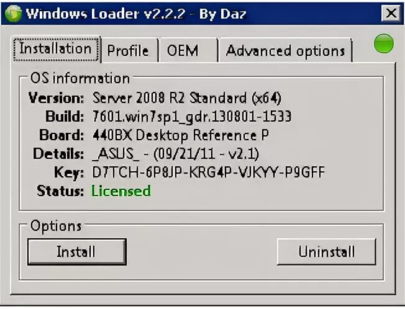
Task: Click the Board: field label
Action: pos(61,135)
